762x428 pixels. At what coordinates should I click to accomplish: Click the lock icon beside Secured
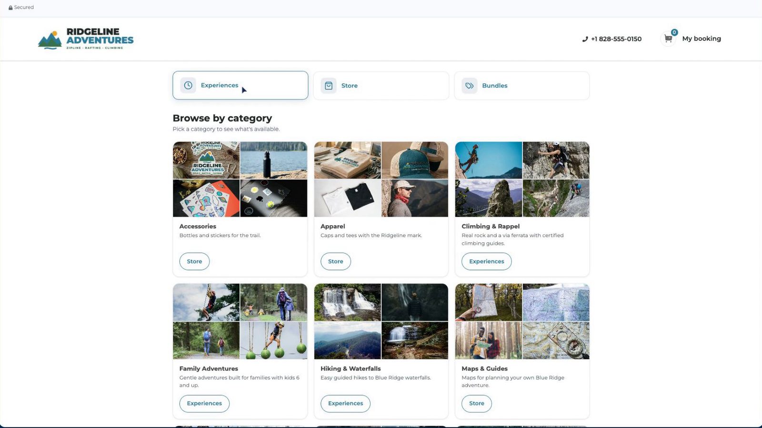10,8
